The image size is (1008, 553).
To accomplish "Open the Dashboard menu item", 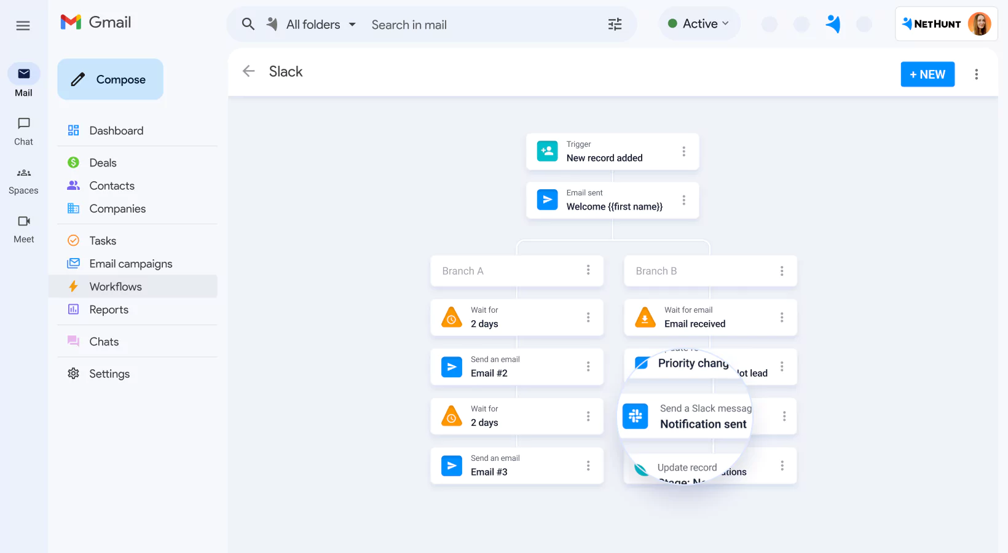I will pyautogui.click(x=116, y=130).
